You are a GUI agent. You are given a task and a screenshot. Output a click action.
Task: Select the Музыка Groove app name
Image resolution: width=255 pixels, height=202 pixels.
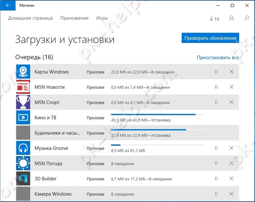tap(51, 148)
